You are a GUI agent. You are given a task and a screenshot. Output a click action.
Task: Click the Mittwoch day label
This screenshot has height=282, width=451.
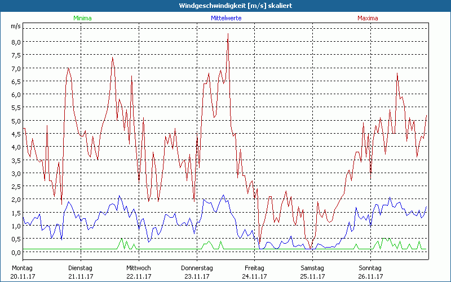[x=138, y=267]
